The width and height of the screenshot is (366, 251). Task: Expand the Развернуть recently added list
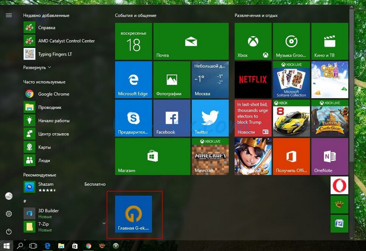point(37,67)
